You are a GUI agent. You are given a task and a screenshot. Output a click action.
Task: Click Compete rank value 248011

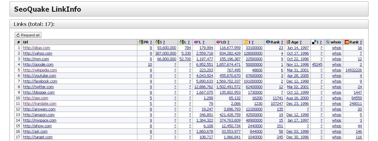pyautogui.click(x=356, y=104)
